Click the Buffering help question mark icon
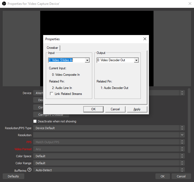This screenshot has height=182, width=194. click(x=29, y=170)
